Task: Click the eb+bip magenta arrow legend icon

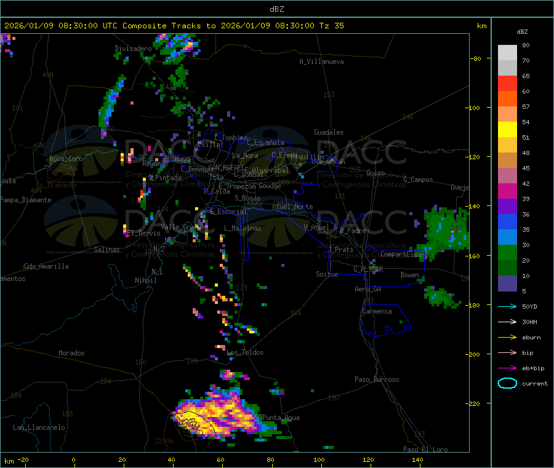Action: coord(507,368)
